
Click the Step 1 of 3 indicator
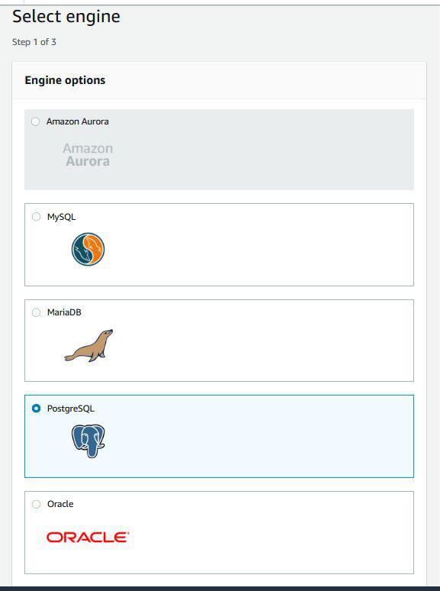tap(34, 42)
